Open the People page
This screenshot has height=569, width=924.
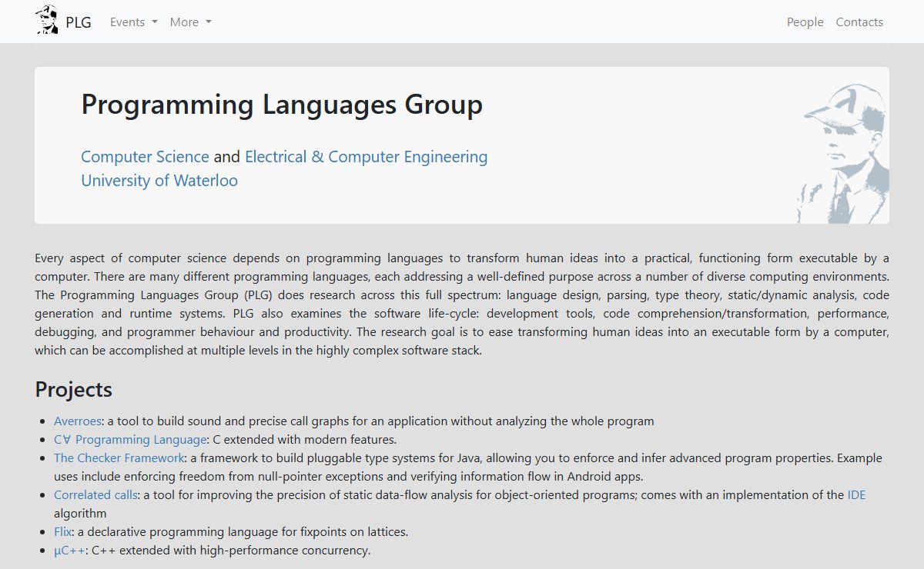(805, 22)
